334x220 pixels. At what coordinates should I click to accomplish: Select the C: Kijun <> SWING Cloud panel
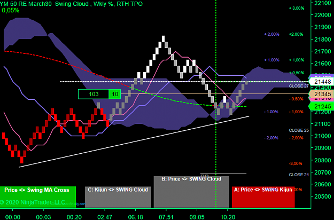point(118,197)
